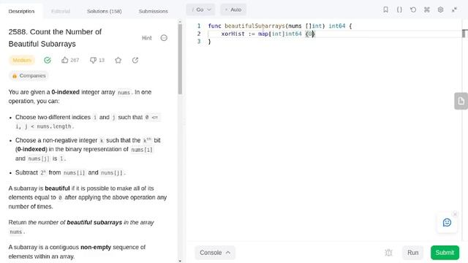Click line number 3 in the gutter
468x263 pixels.
coord(199,42)
